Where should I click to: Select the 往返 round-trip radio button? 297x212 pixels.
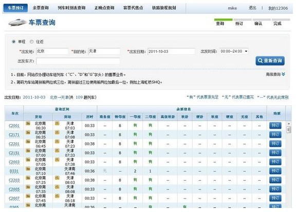click(32, 41)
